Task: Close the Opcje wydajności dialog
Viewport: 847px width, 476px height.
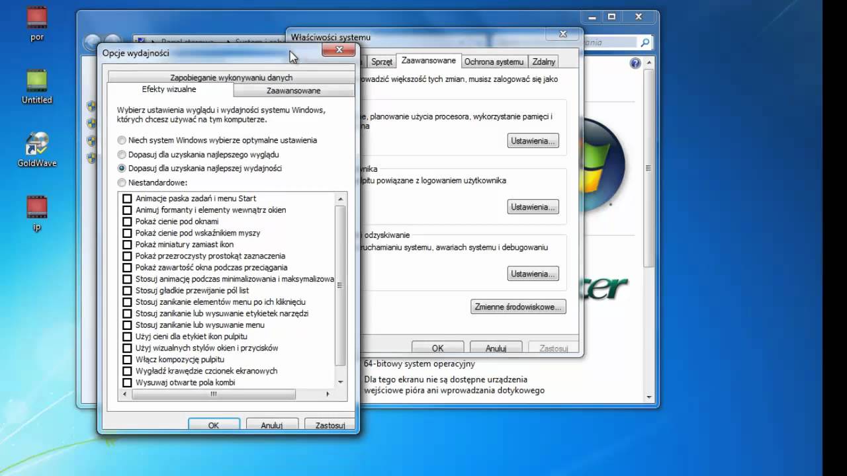Action: click(339, 50)
